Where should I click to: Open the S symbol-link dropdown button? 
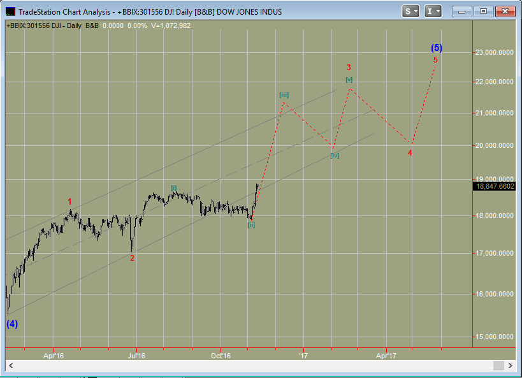[410, 11]
